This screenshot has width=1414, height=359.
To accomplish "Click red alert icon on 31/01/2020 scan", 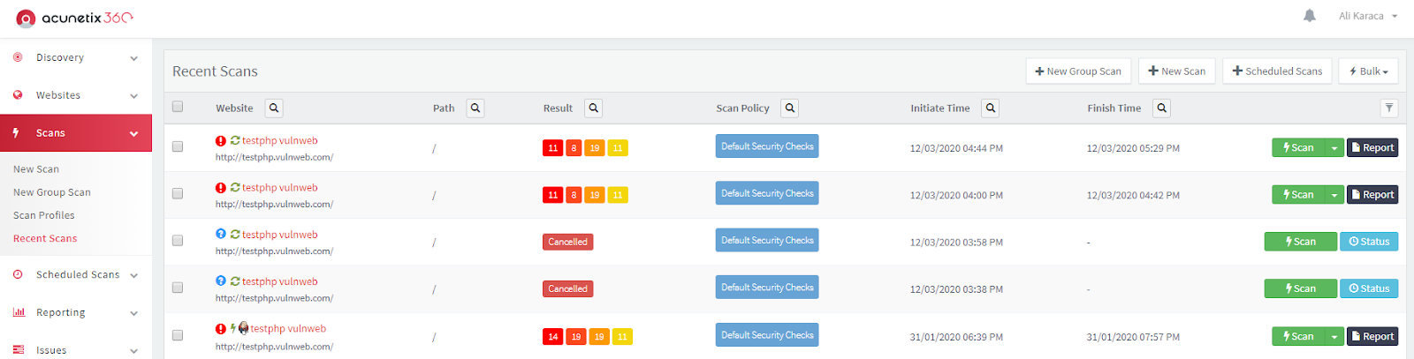I will tap(221, 328).
